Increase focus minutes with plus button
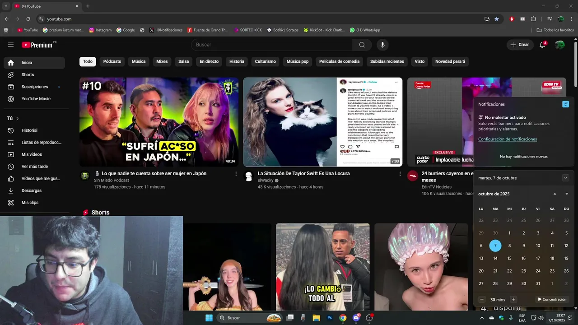The height and width of the screenshot is (325, 578). coord(513,299)
